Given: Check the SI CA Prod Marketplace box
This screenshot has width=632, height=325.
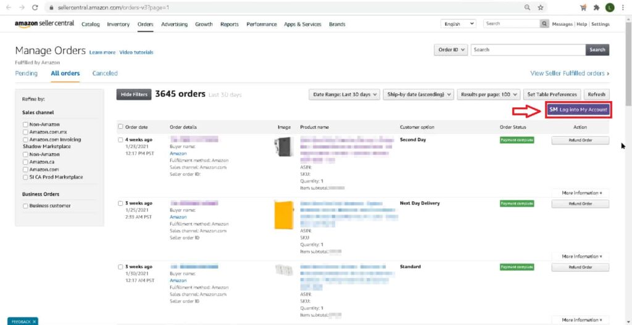Looking at the screenshot, I should coord(26,177).
